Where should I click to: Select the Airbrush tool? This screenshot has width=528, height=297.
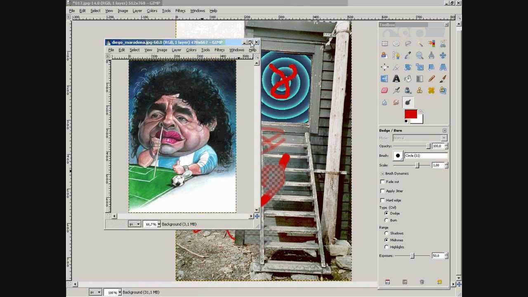point(396,90)
